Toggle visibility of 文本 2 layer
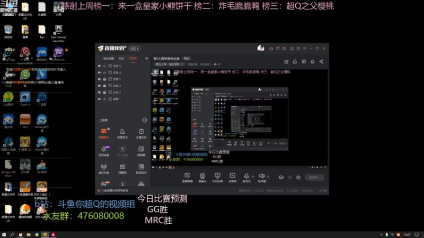The image size is (424, 238). (99, 92)
